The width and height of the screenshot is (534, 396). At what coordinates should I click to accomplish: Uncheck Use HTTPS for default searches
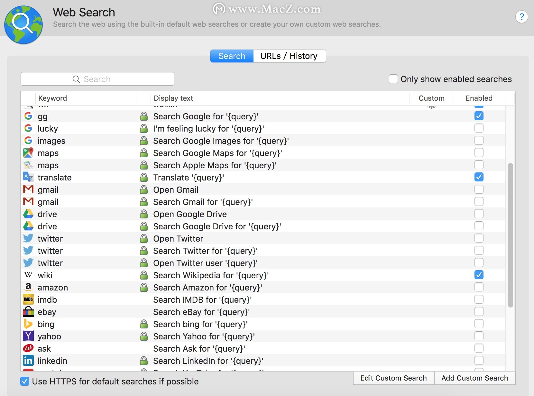pyautogui.click(x=24, y=382)
